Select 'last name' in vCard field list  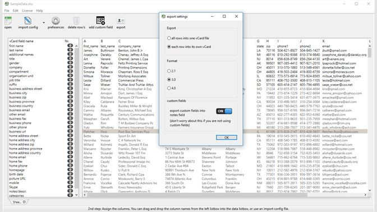[x=16, y=50]
